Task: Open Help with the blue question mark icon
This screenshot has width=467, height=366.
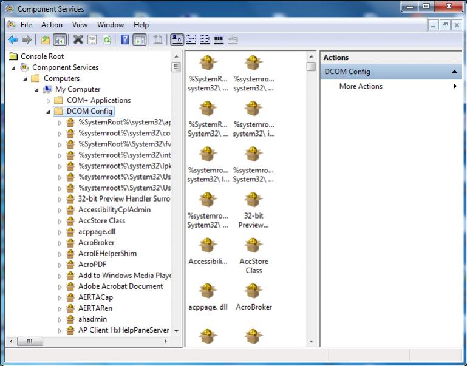Action: pyautogui.click(x=124, y=39)
